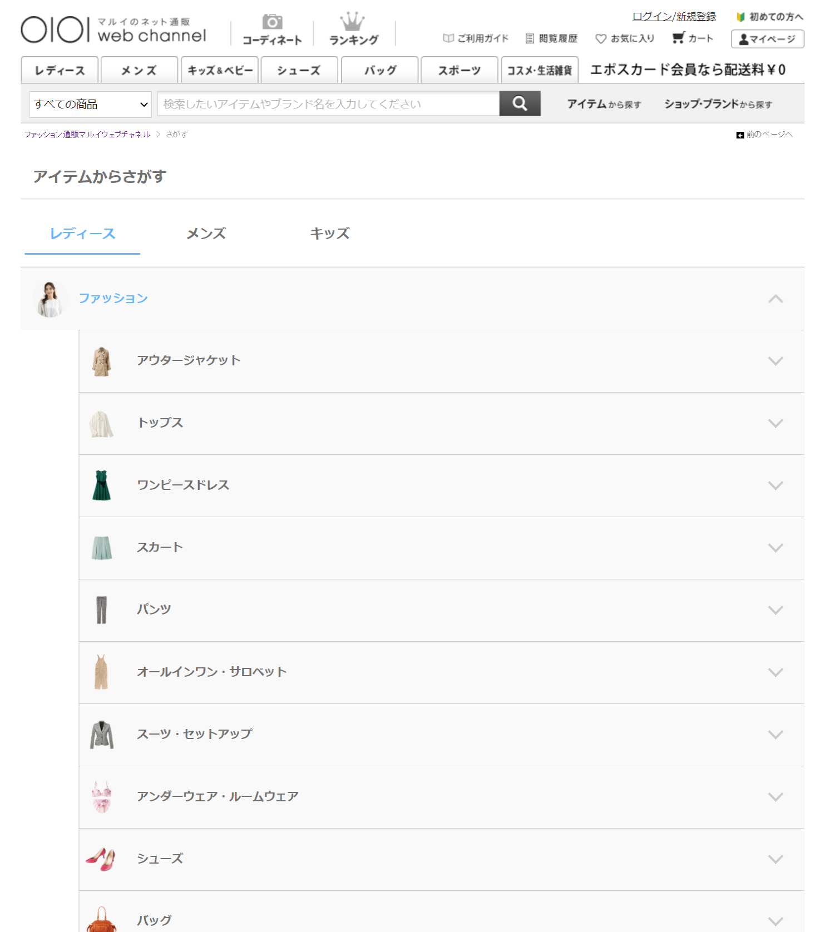Image resolution: width=825 pixels, height=932 pixels.
Task: Go back via 前のページへ link
Action: [764, 135]
